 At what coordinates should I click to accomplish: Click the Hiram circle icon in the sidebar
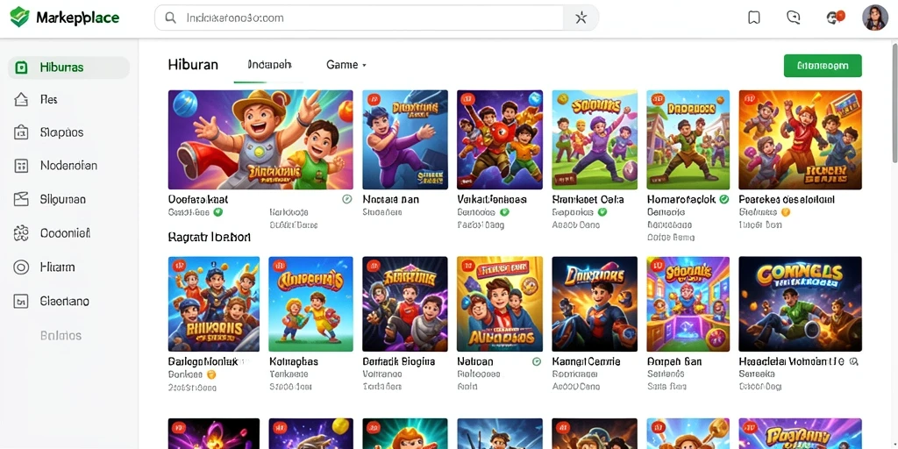click(21, 267)
